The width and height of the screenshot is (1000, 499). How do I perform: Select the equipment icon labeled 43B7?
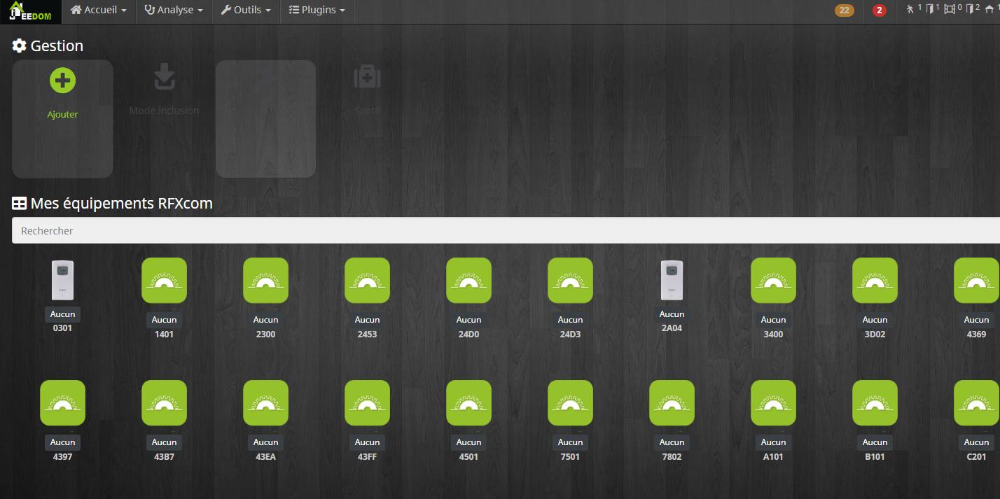tap(164, 403)
